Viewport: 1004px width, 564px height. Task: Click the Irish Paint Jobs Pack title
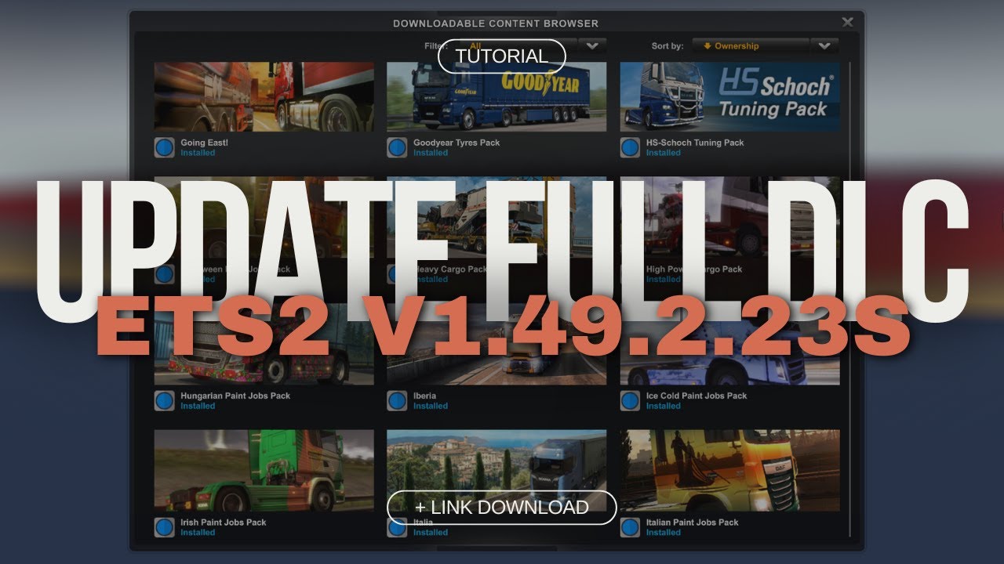click(224, 522)
